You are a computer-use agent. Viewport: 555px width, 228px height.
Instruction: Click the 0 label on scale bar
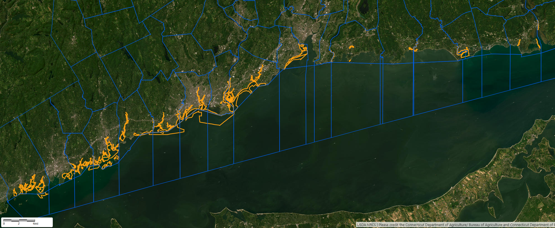pos(4,224)
